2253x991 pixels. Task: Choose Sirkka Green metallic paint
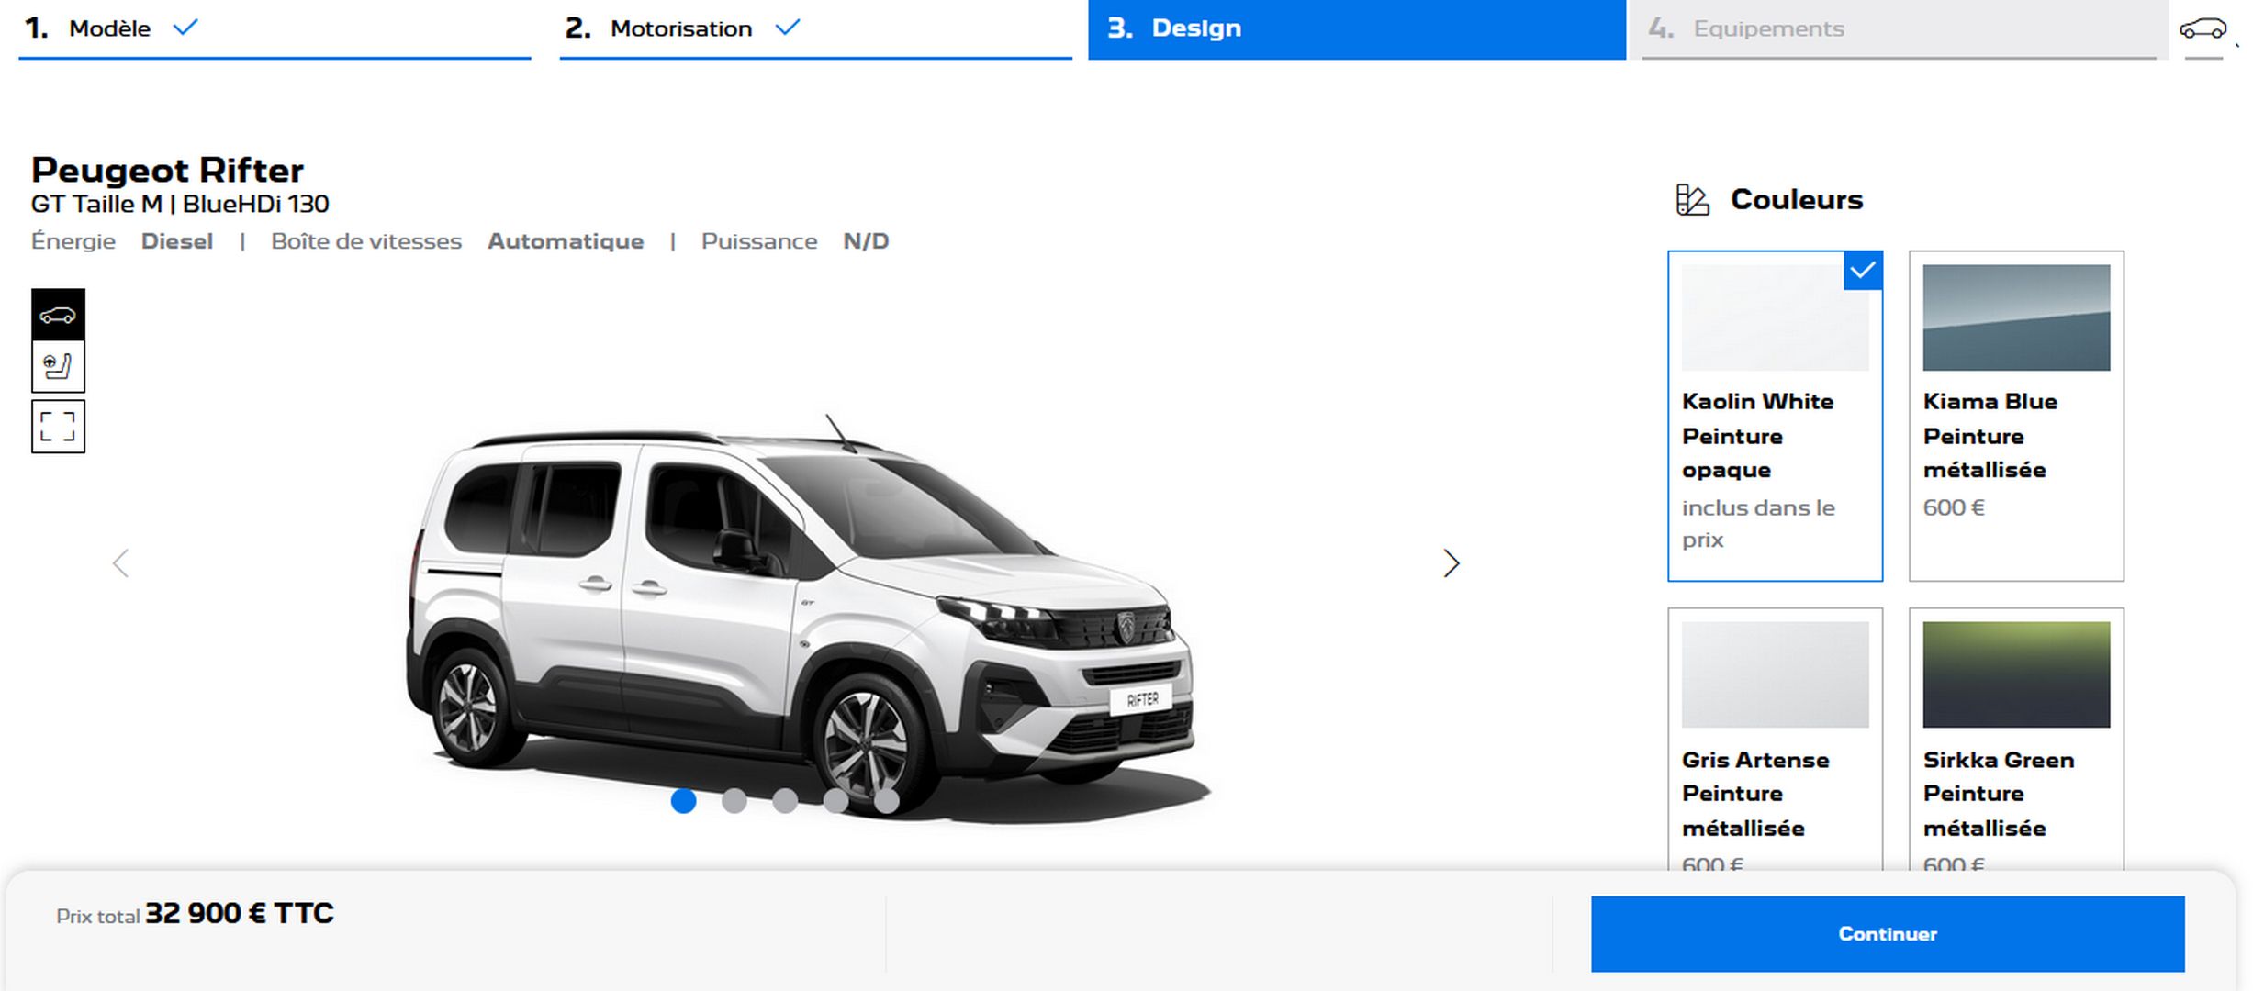(x=2015, y=674)
